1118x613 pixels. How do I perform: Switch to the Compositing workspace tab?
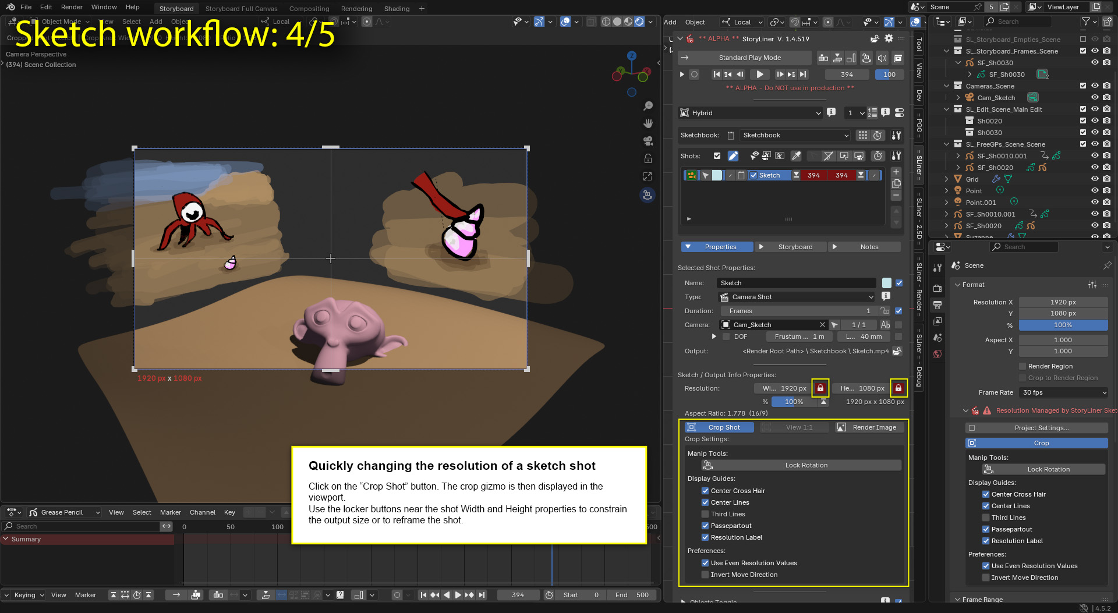click(x=309, y=9)
